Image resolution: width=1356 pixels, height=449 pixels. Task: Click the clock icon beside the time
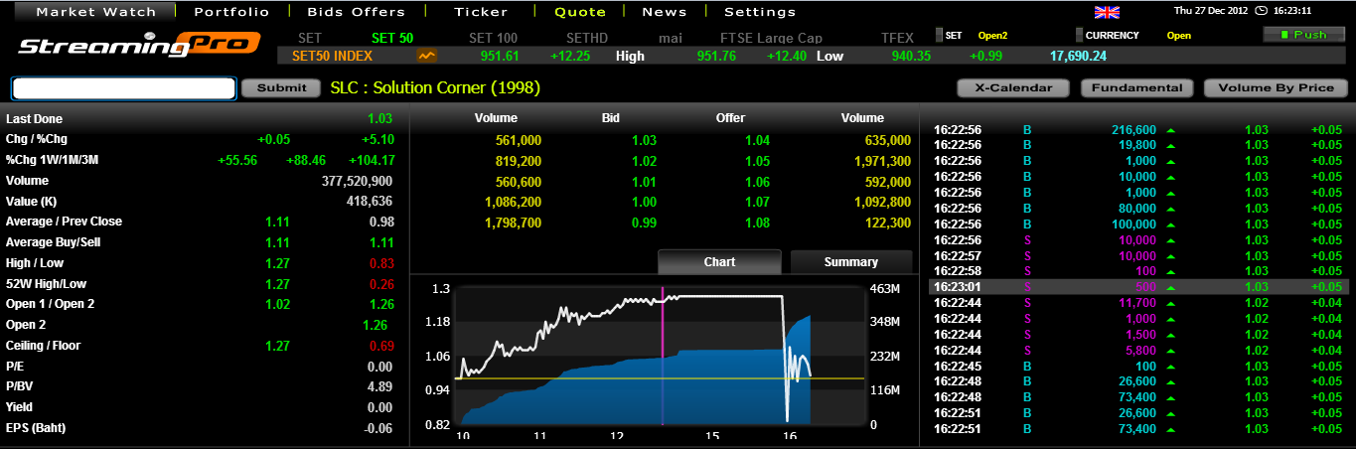click(x=1262, y=12)
